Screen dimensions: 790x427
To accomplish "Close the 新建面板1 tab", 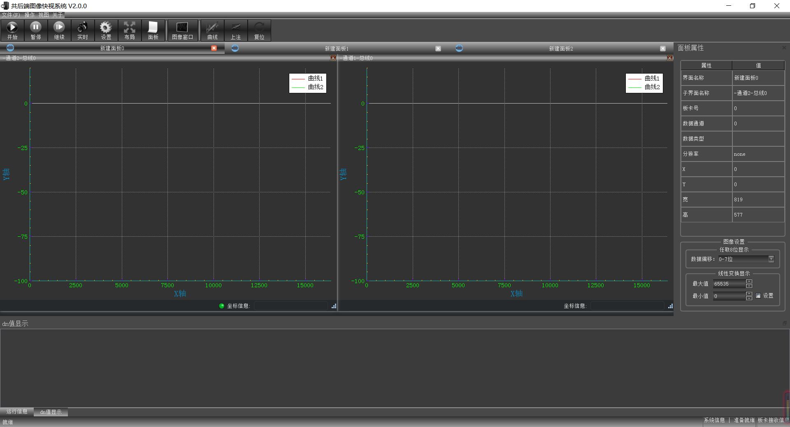I will point(438,48).
